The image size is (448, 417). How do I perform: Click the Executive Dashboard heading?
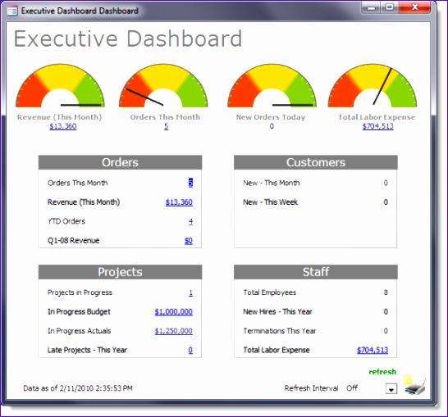click(x=128, y=39)
